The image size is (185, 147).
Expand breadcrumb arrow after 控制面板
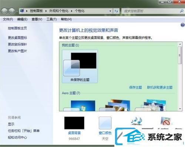46,11
